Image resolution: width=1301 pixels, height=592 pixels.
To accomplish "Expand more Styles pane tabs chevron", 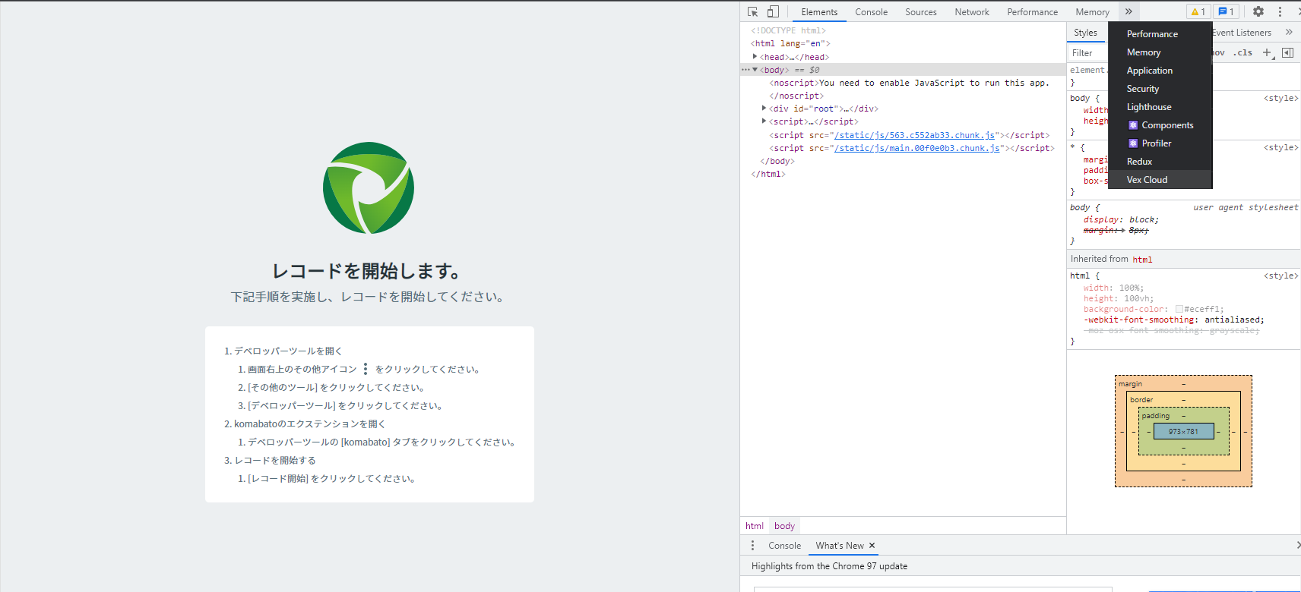I will click(x=1289, y=32).
